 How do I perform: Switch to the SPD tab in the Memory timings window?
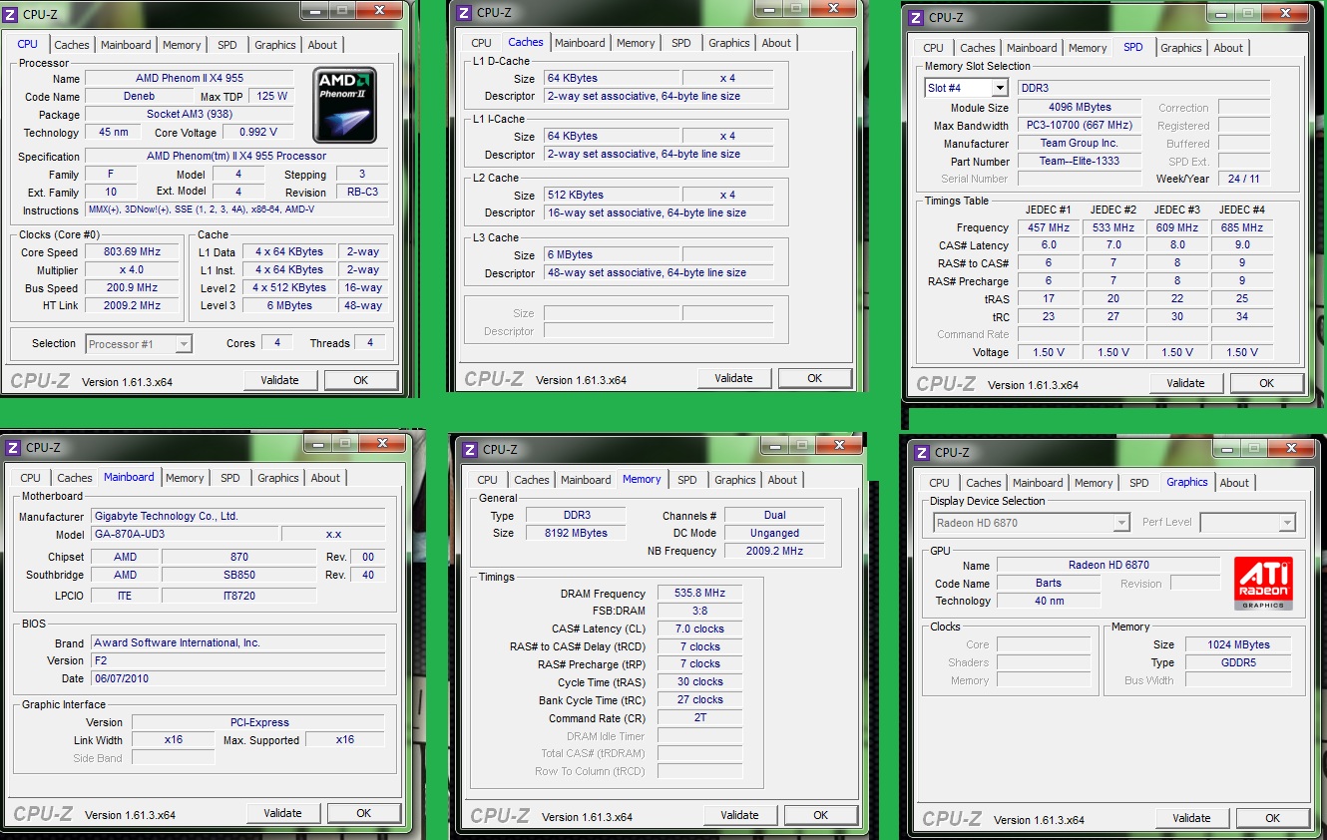(687, 480)
